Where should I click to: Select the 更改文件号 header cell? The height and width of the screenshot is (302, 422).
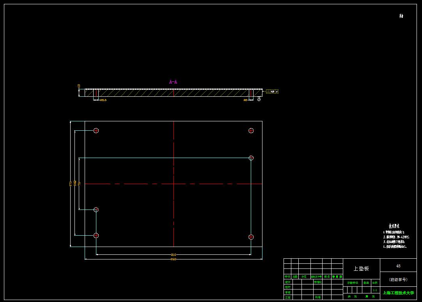click(x=317, y=277)
